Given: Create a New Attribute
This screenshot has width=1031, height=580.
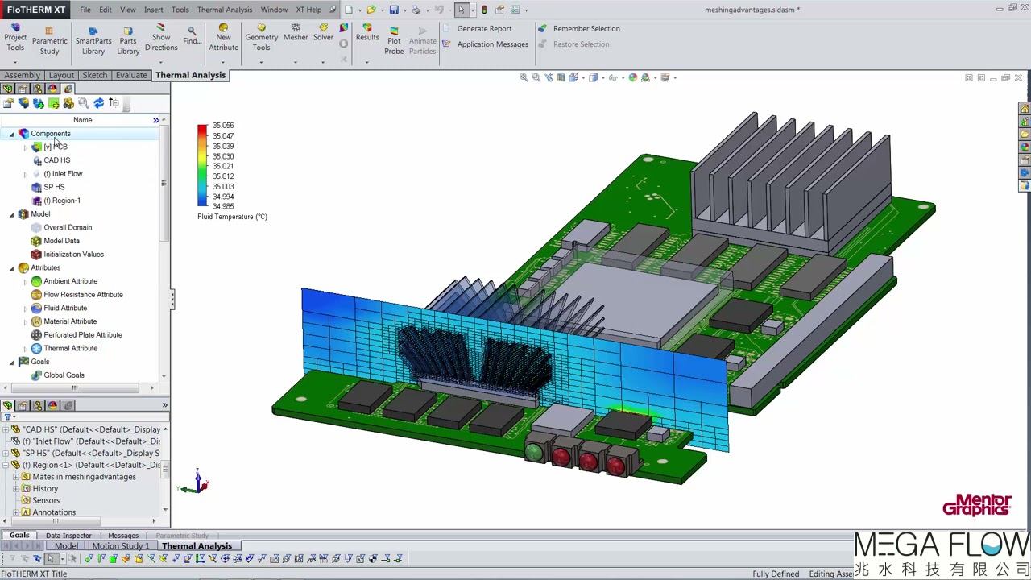Looking at the screenshot, I should (223, 37).
